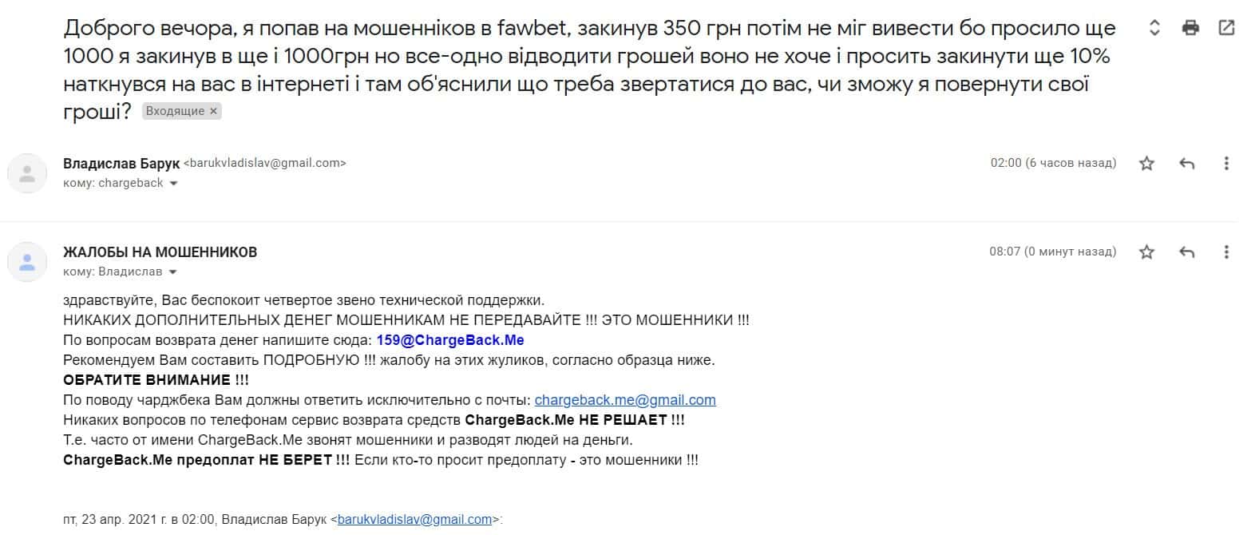
Task: Reply to Владислав Барук's message
Action: point(1186,164)
